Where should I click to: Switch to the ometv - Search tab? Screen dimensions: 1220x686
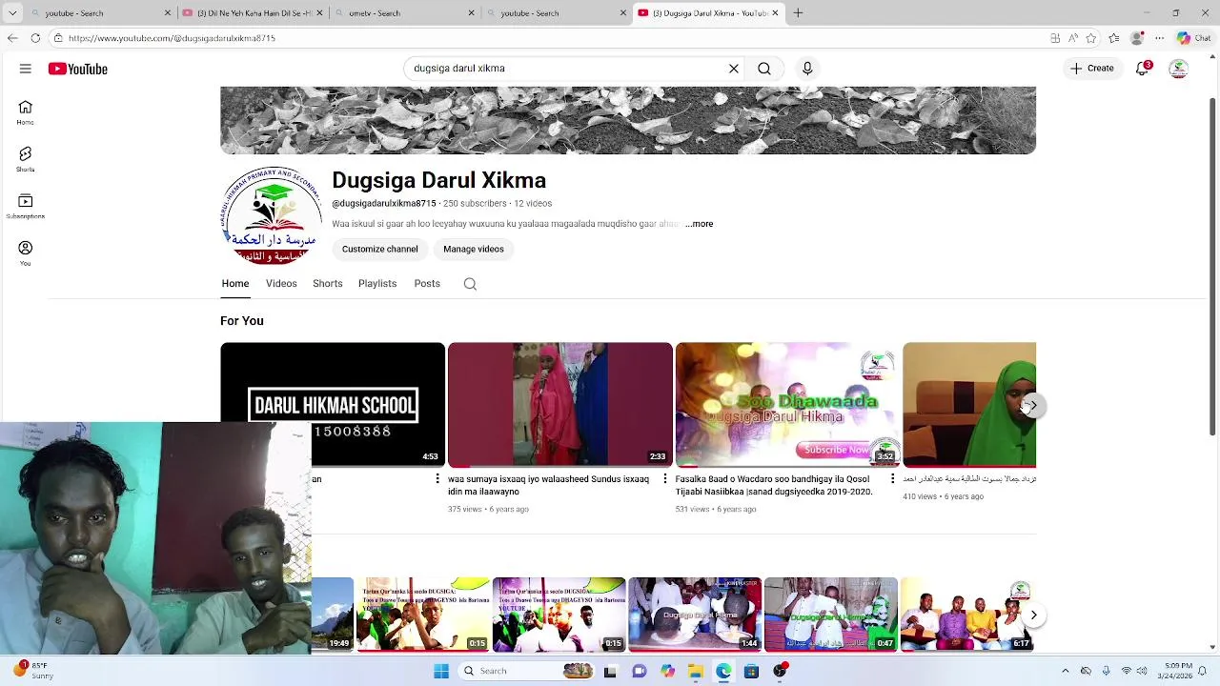coord(403,13)
